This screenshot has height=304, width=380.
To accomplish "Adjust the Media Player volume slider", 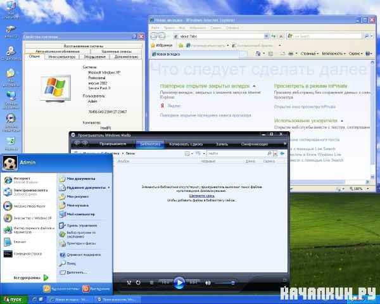I will click(x=225, y=283).
